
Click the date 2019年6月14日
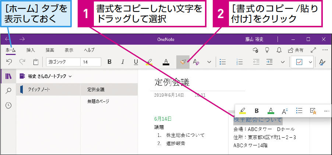(x=169, y=95)
